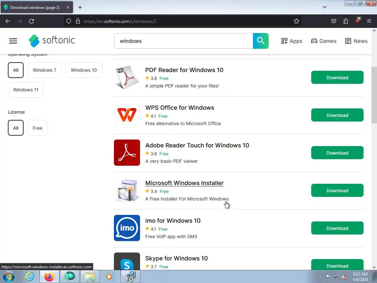Open Microsoft Windows Installer link
Viewport: 377px width, 283px height.
(x=185, y=183)
